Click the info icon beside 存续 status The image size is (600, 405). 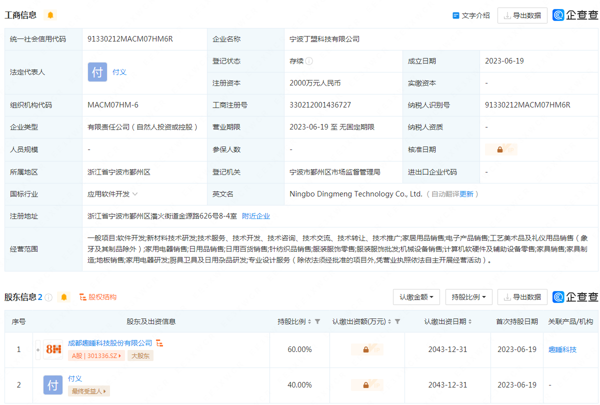(309, 61)
